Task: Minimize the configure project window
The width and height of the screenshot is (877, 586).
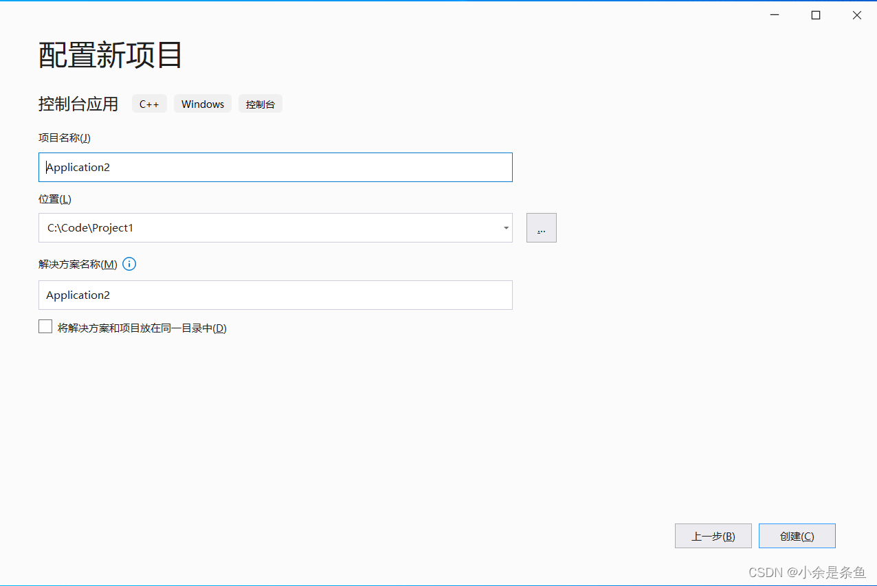Action: point(774,14)
